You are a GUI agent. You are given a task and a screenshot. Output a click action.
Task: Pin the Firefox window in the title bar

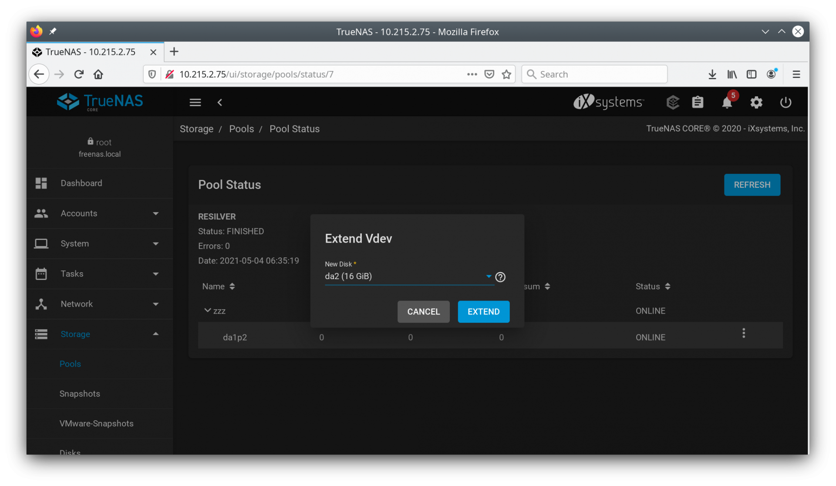point(53,31)
